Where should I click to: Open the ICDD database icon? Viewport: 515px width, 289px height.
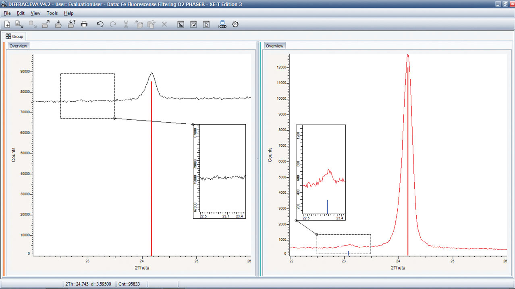click(222, 25)
